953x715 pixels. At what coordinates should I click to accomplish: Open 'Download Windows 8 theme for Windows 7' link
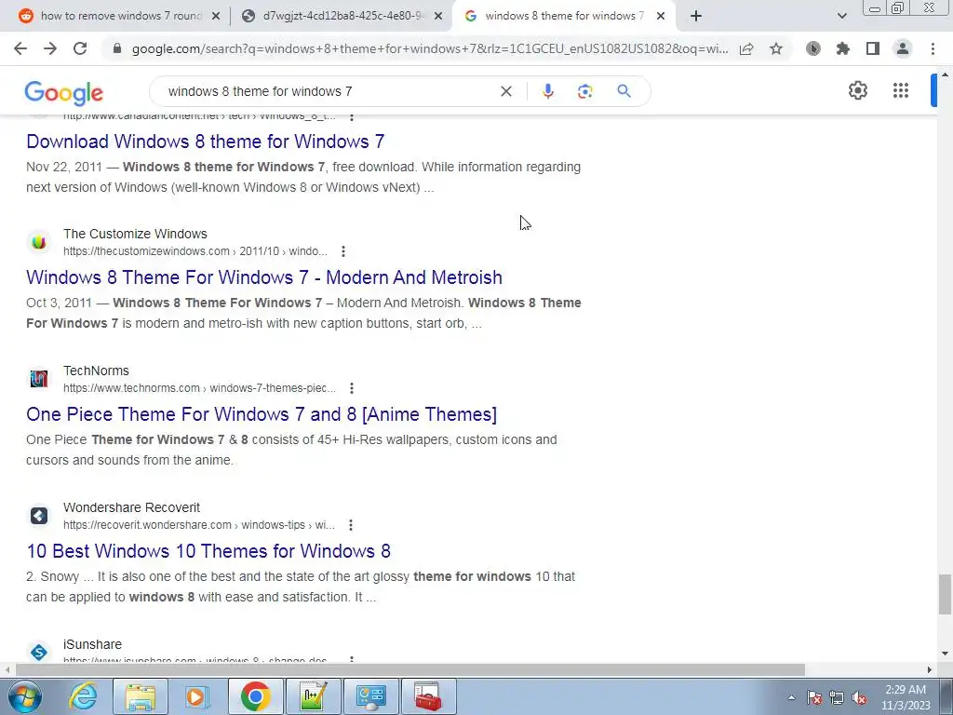click(206, 142)
